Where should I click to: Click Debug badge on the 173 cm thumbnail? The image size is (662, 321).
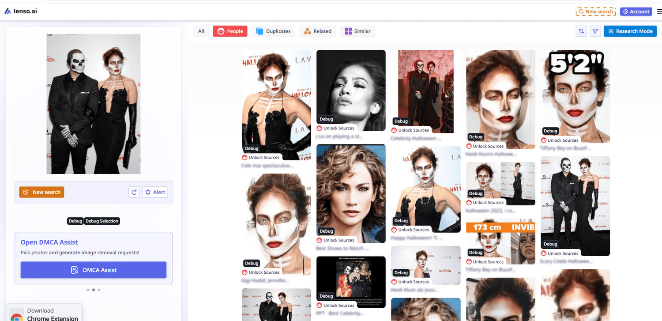point(476,253)
